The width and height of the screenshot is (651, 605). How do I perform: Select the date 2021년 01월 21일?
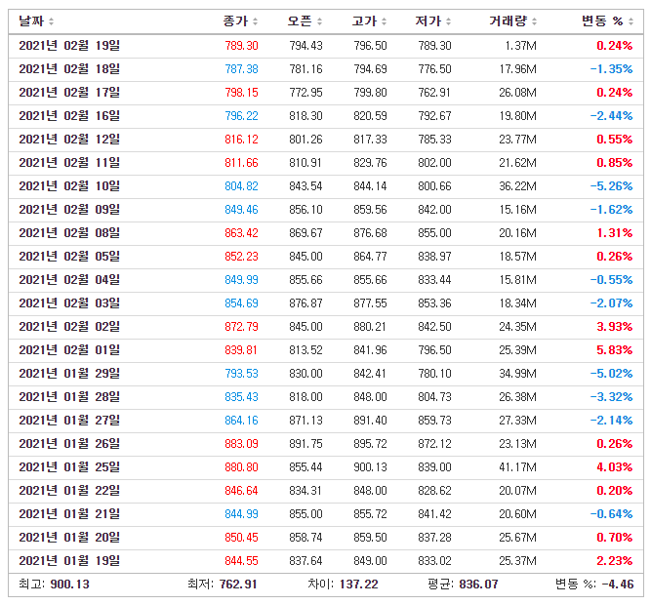click(69, 513)
